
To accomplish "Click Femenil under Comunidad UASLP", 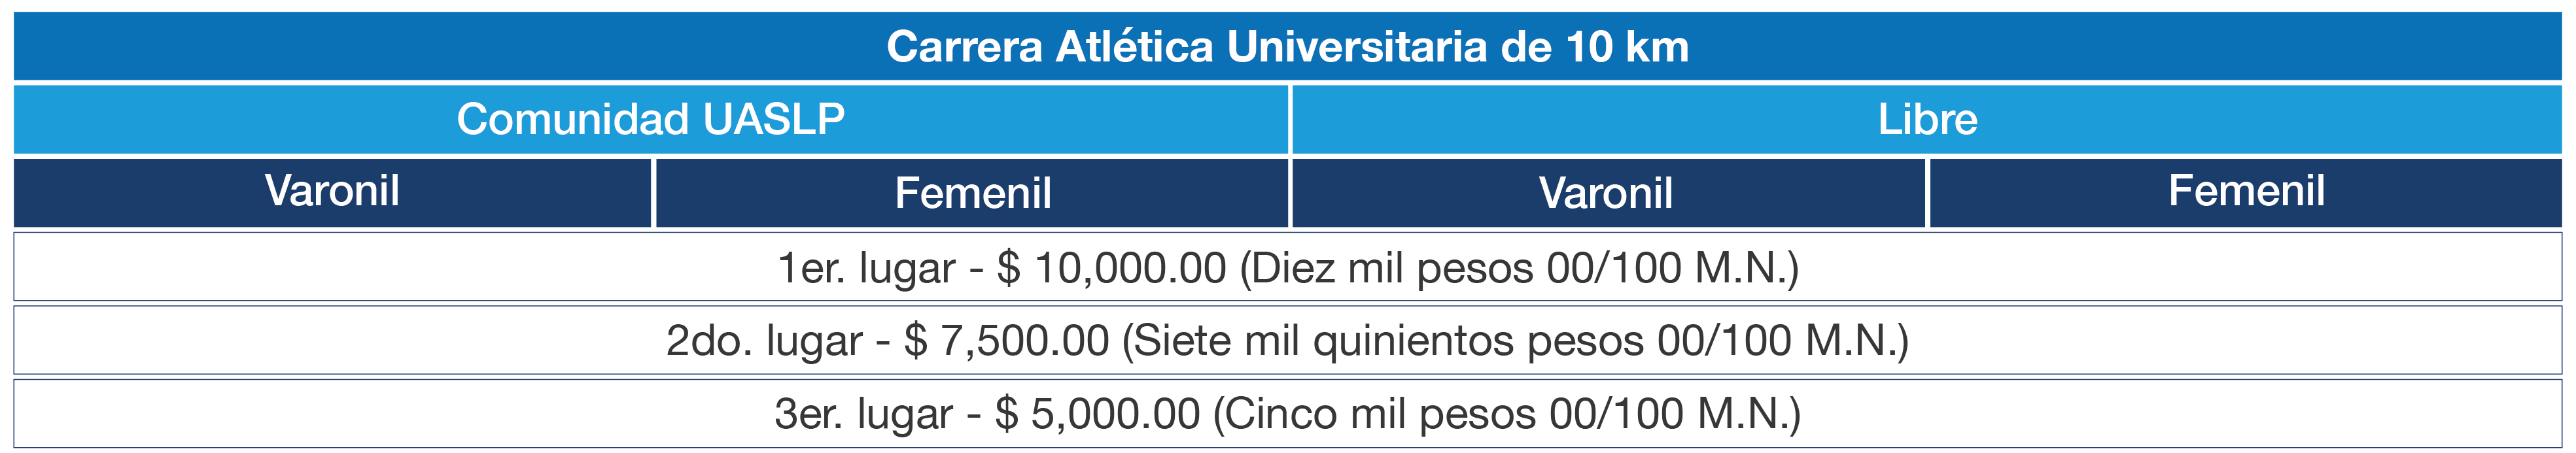I will [972, 192].
